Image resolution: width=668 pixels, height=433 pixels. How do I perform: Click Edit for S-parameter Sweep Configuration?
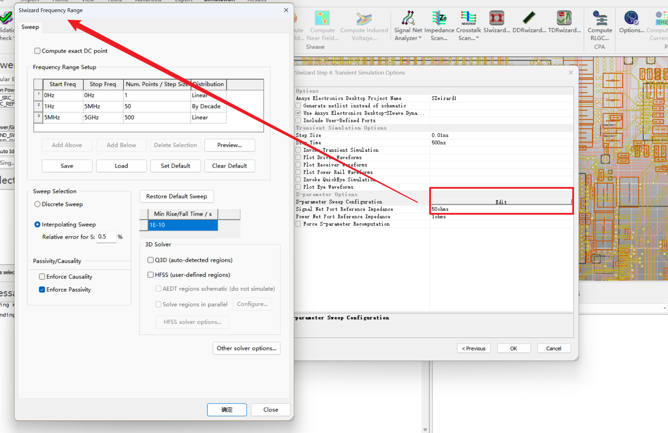point(501,202)
